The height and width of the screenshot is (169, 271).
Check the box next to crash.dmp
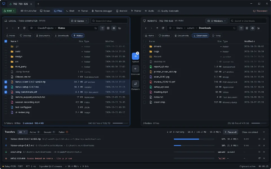pyautogui.click(x=145, y=102)
